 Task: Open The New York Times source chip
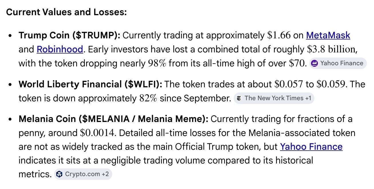point(274,98)
